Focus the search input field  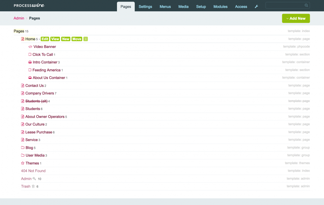pyautogui.click(x=284, y=5)
